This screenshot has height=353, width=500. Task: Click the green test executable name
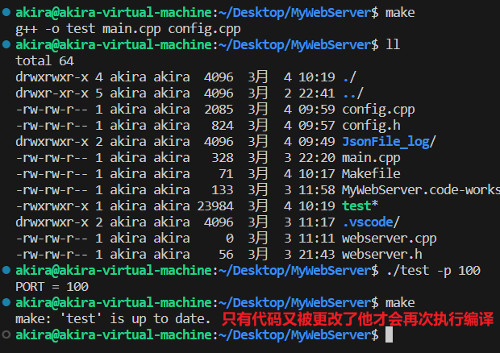(x=356, y=206)
